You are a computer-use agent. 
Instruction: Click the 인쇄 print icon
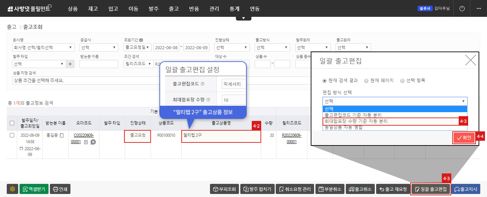click(x=60, y=189)
